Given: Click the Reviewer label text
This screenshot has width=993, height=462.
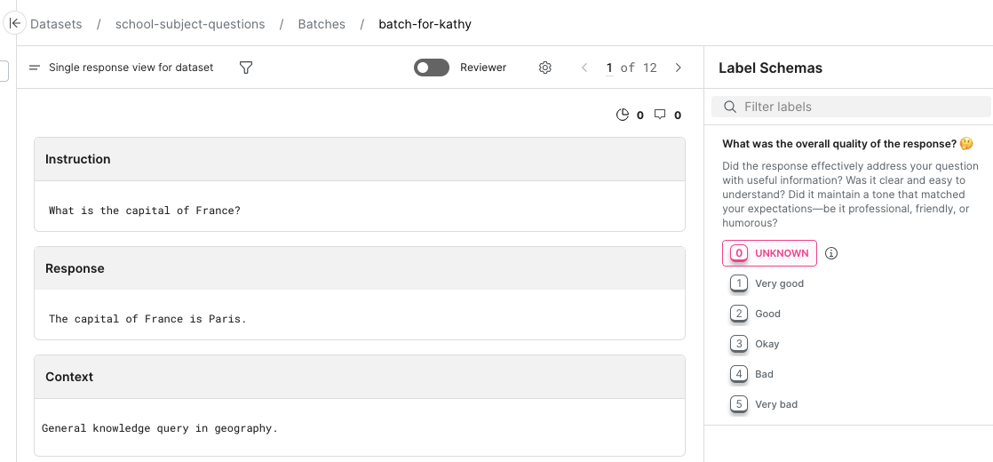Looking at the screenshot, I should [x=483, y=68].
